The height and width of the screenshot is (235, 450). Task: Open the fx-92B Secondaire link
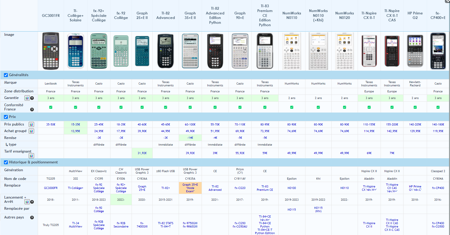121,225
